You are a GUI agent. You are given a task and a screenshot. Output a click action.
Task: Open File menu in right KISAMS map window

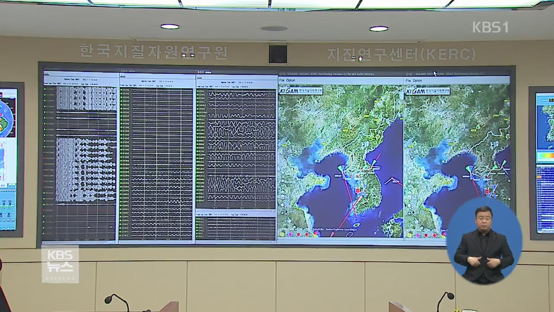point(408,81)
